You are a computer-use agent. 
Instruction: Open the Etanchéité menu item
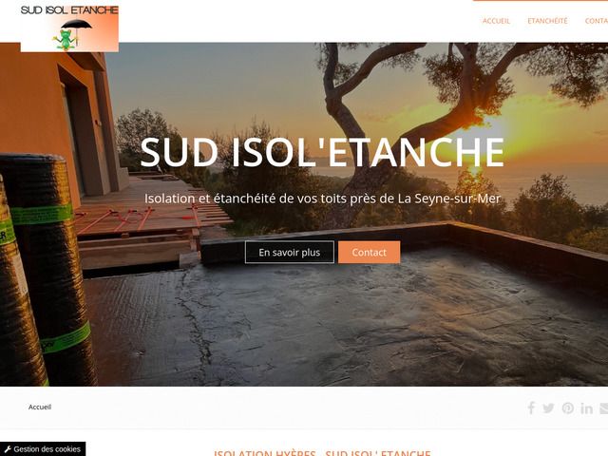click(x=547, y=21)
